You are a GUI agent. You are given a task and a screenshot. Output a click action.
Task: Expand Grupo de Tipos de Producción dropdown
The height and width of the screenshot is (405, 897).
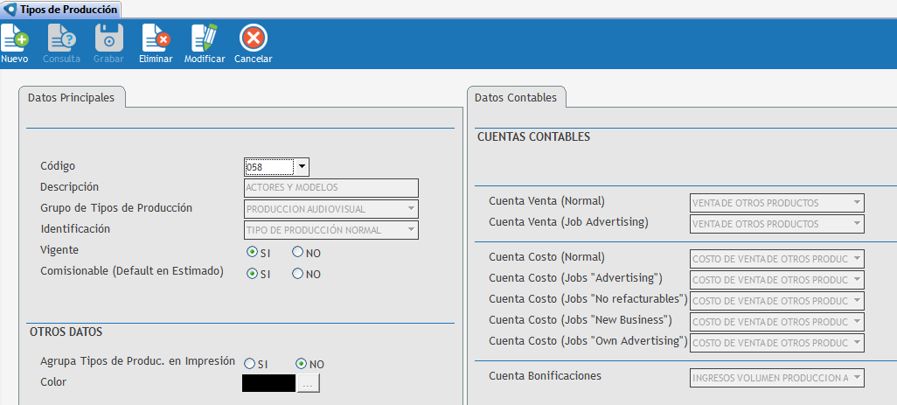[411, 209]
